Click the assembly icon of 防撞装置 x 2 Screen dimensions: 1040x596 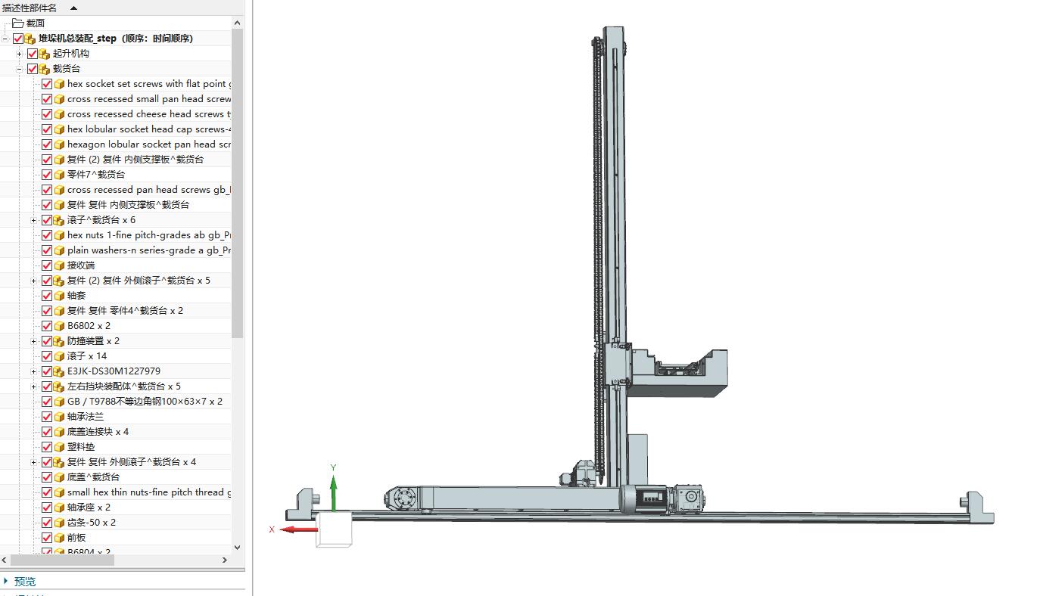[59, 340]
